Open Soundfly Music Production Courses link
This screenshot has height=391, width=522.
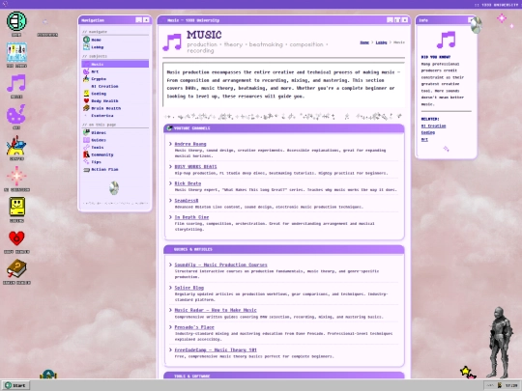(x=220, y=265)
